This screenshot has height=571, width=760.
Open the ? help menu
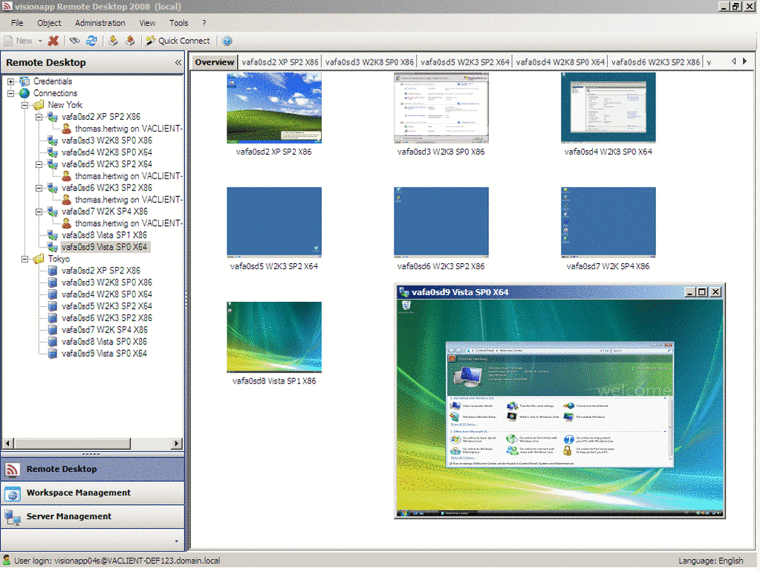tap(204, 23)
